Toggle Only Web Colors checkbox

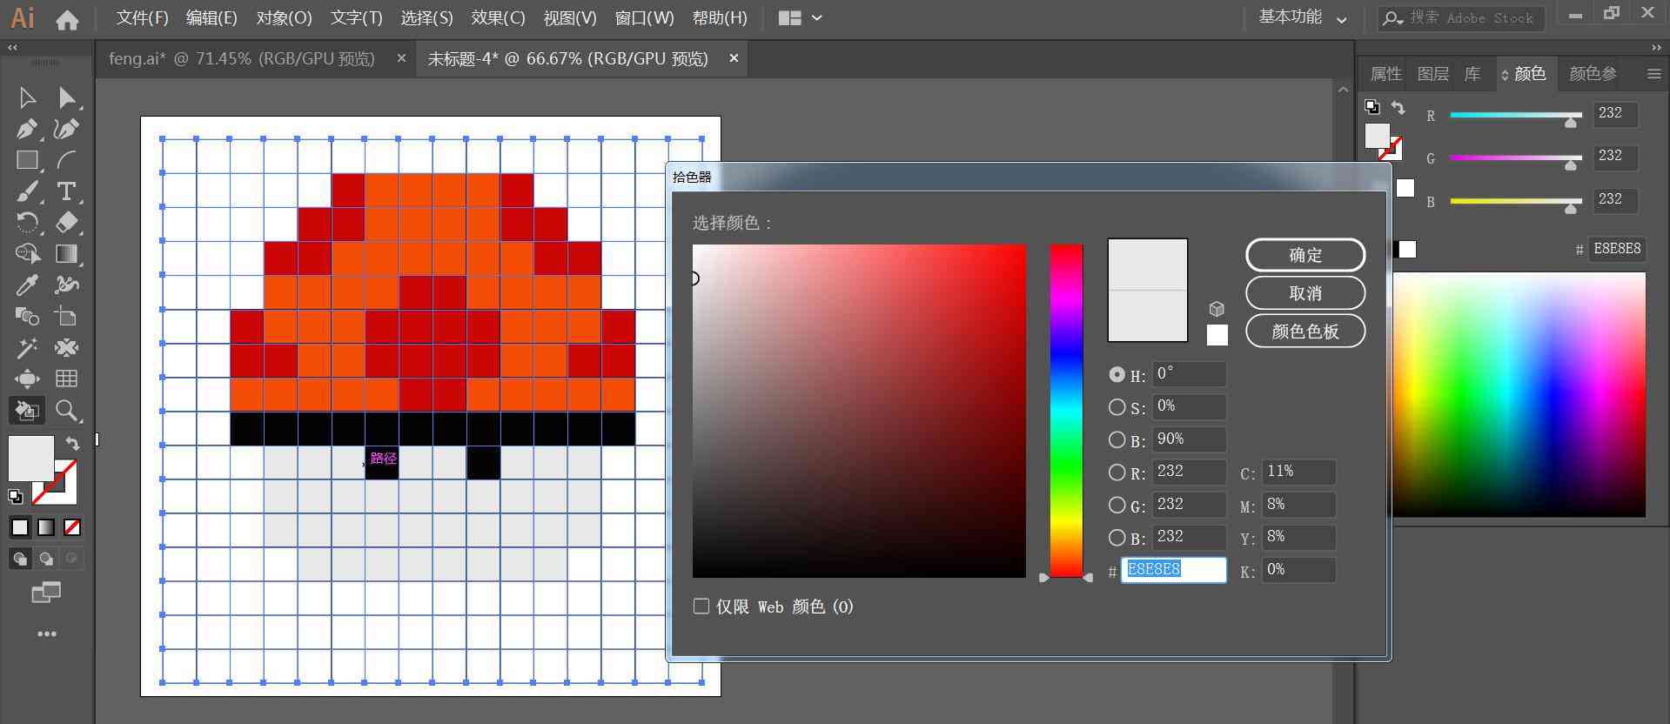pyautogui.click(x=701, y=606)
